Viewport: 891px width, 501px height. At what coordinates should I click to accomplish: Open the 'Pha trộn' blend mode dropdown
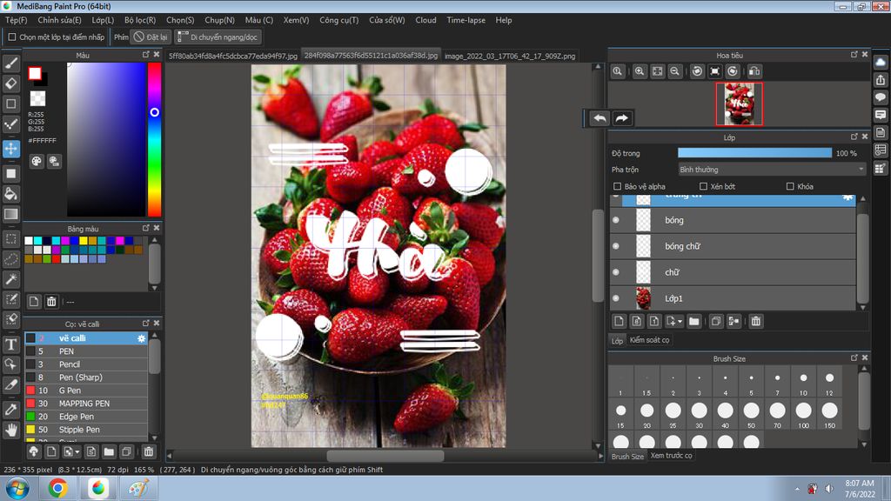pos(772,170)
